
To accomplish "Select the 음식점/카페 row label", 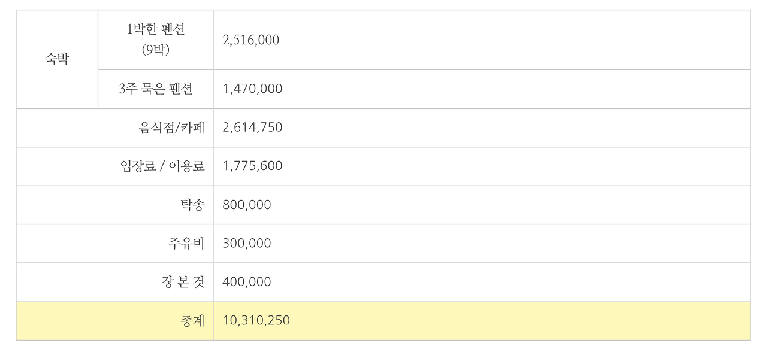I will pos(171,128).
